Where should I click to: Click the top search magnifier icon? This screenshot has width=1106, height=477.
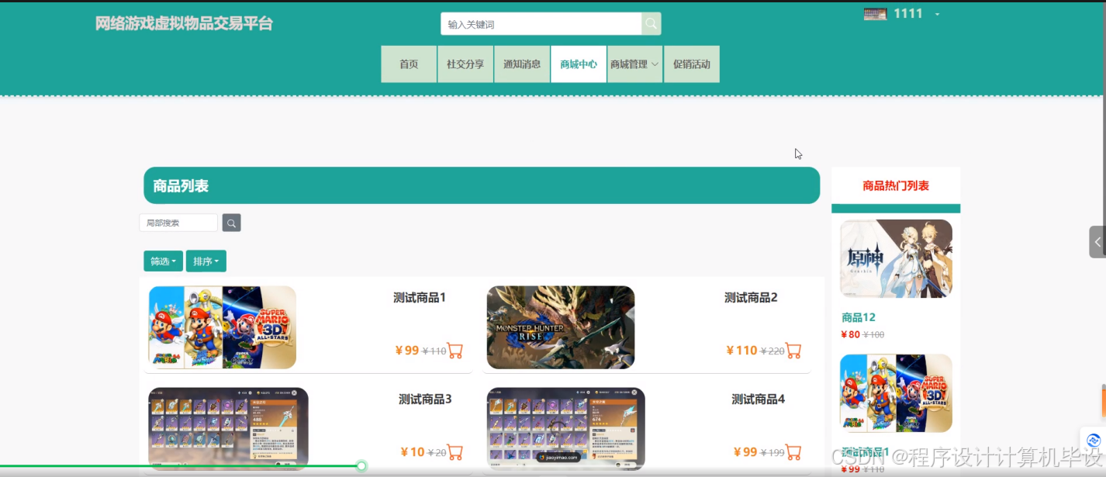click(x=651, y=24)
